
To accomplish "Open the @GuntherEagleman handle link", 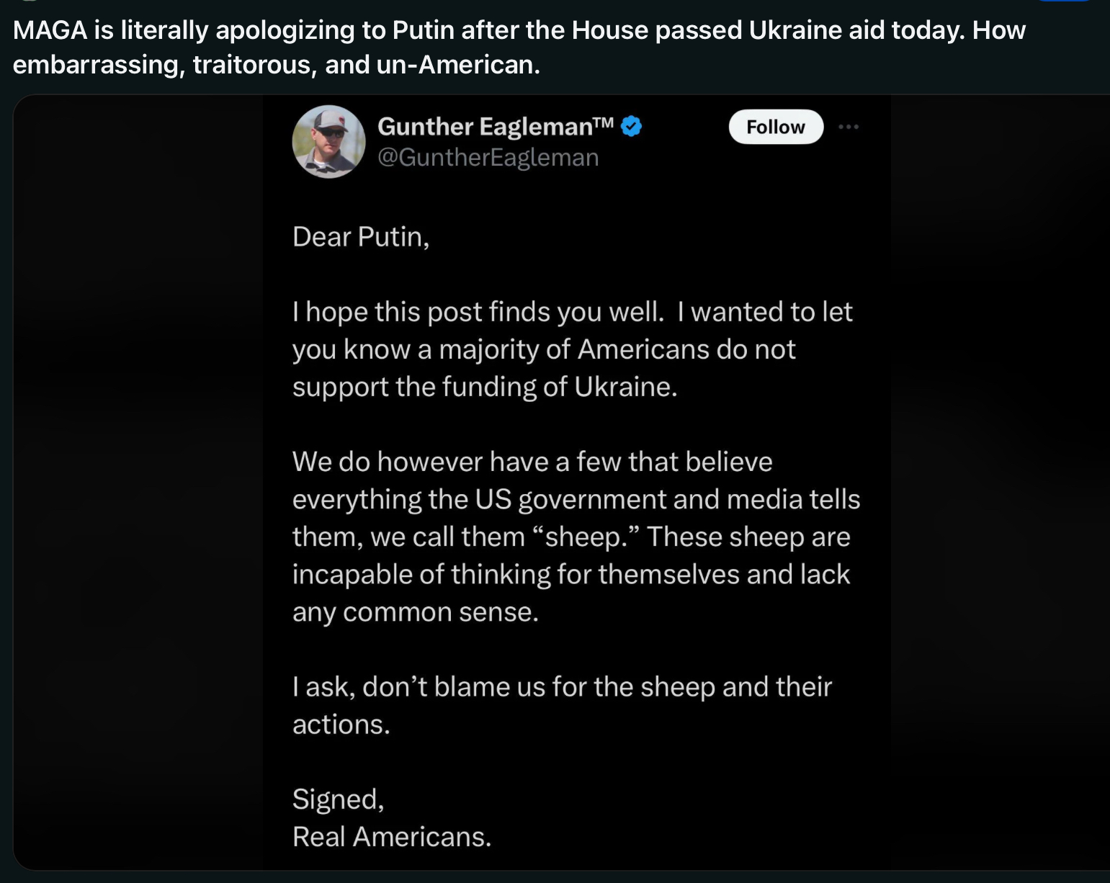I will [x=488, y=158].
